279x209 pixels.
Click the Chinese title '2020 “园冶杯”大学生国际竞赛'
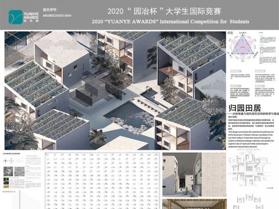pos(164,11)
